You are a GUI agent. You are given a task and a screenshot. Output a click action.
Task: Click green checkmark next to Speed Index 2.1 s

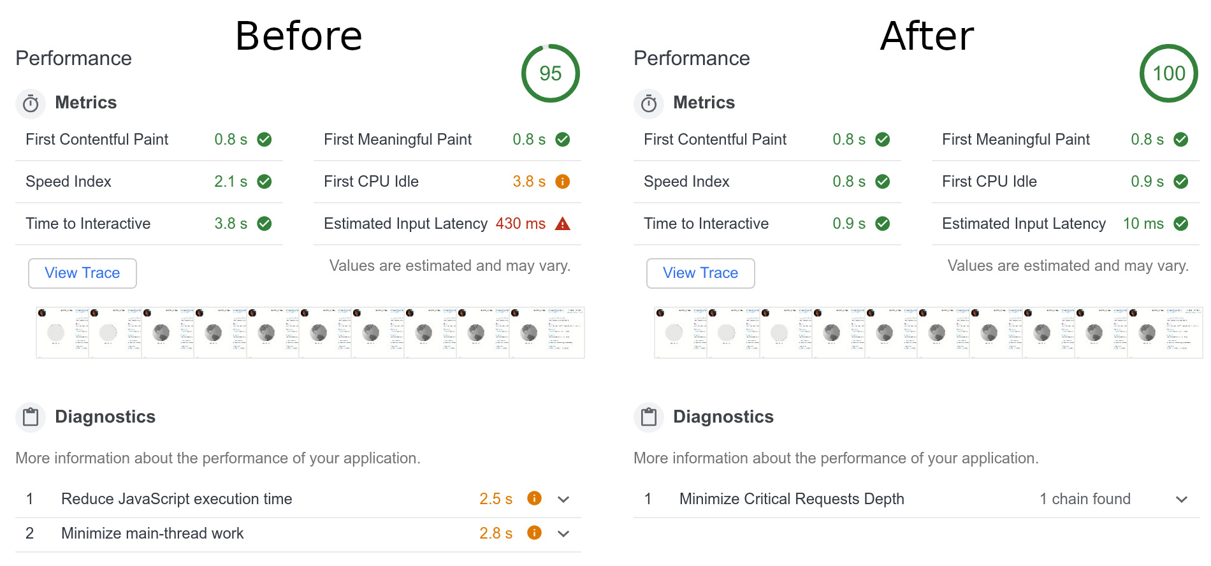[x=264, y=182]
